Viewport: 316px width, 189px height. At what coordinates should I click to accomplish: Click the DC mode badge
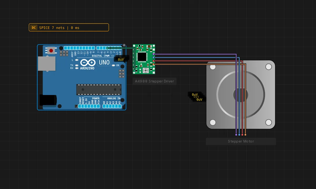click(34, 28)
